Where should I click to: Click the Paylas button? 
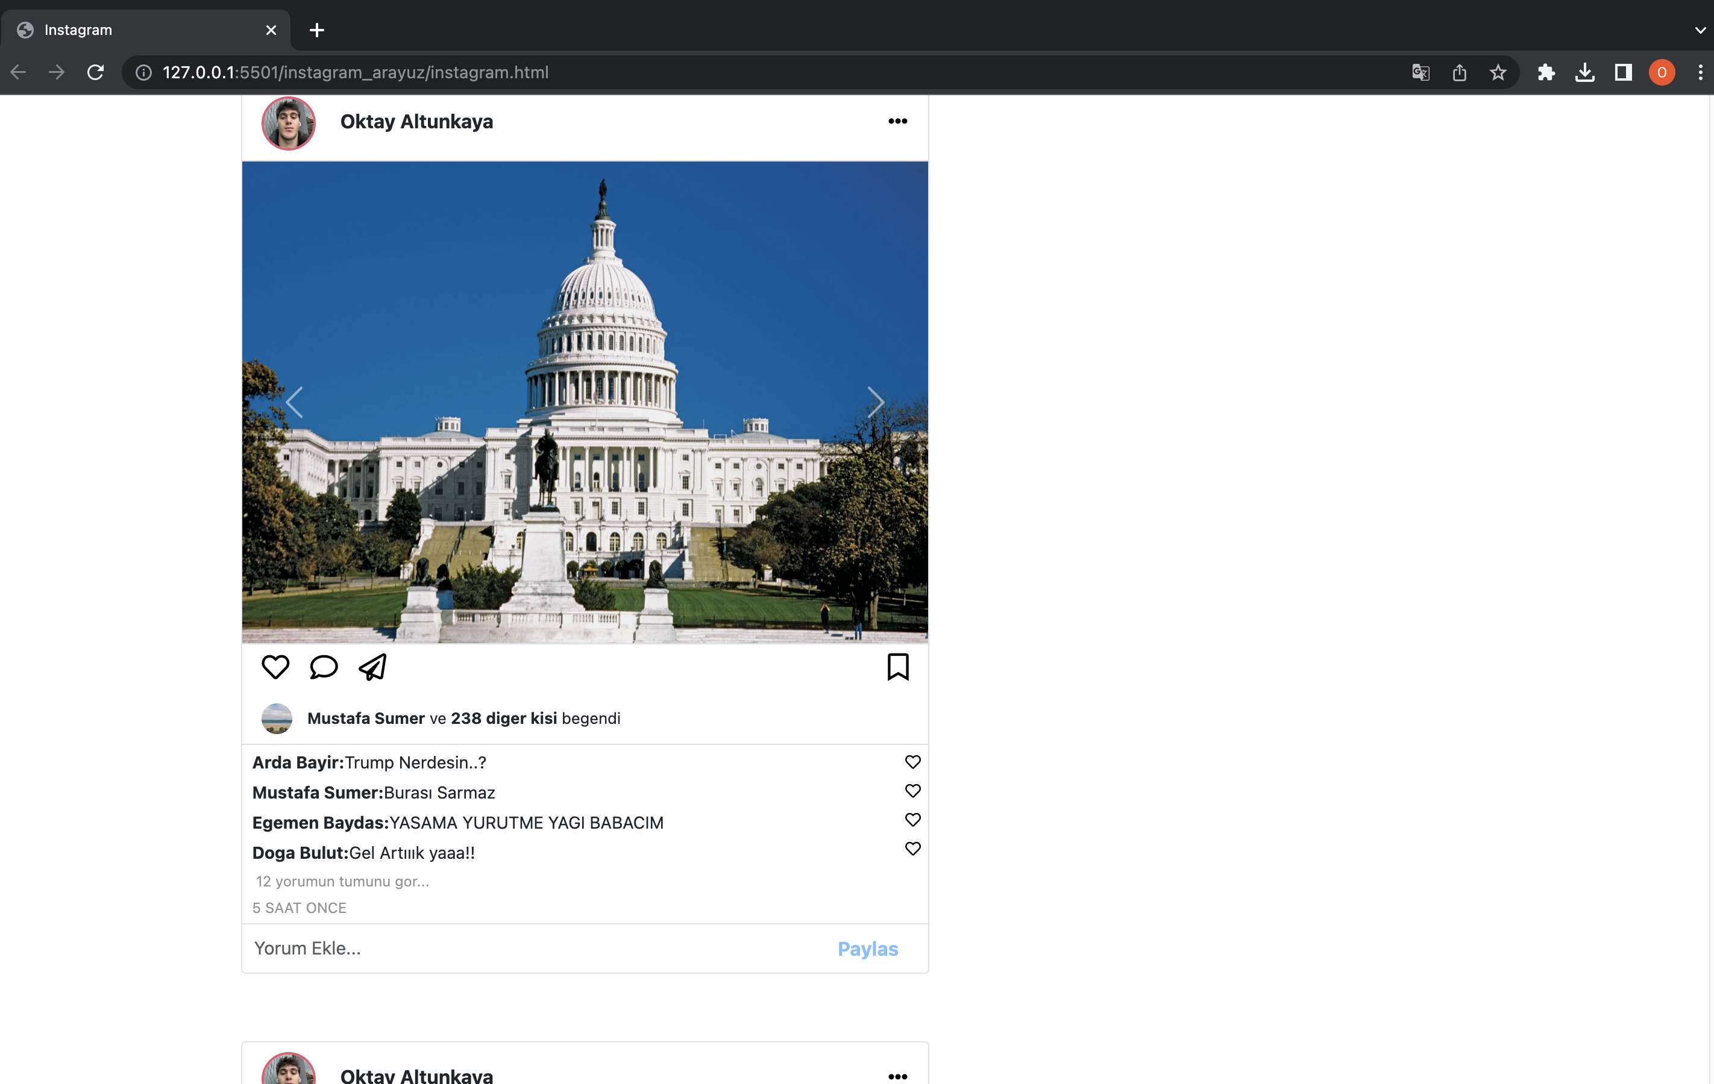click(x=867, y=949)
